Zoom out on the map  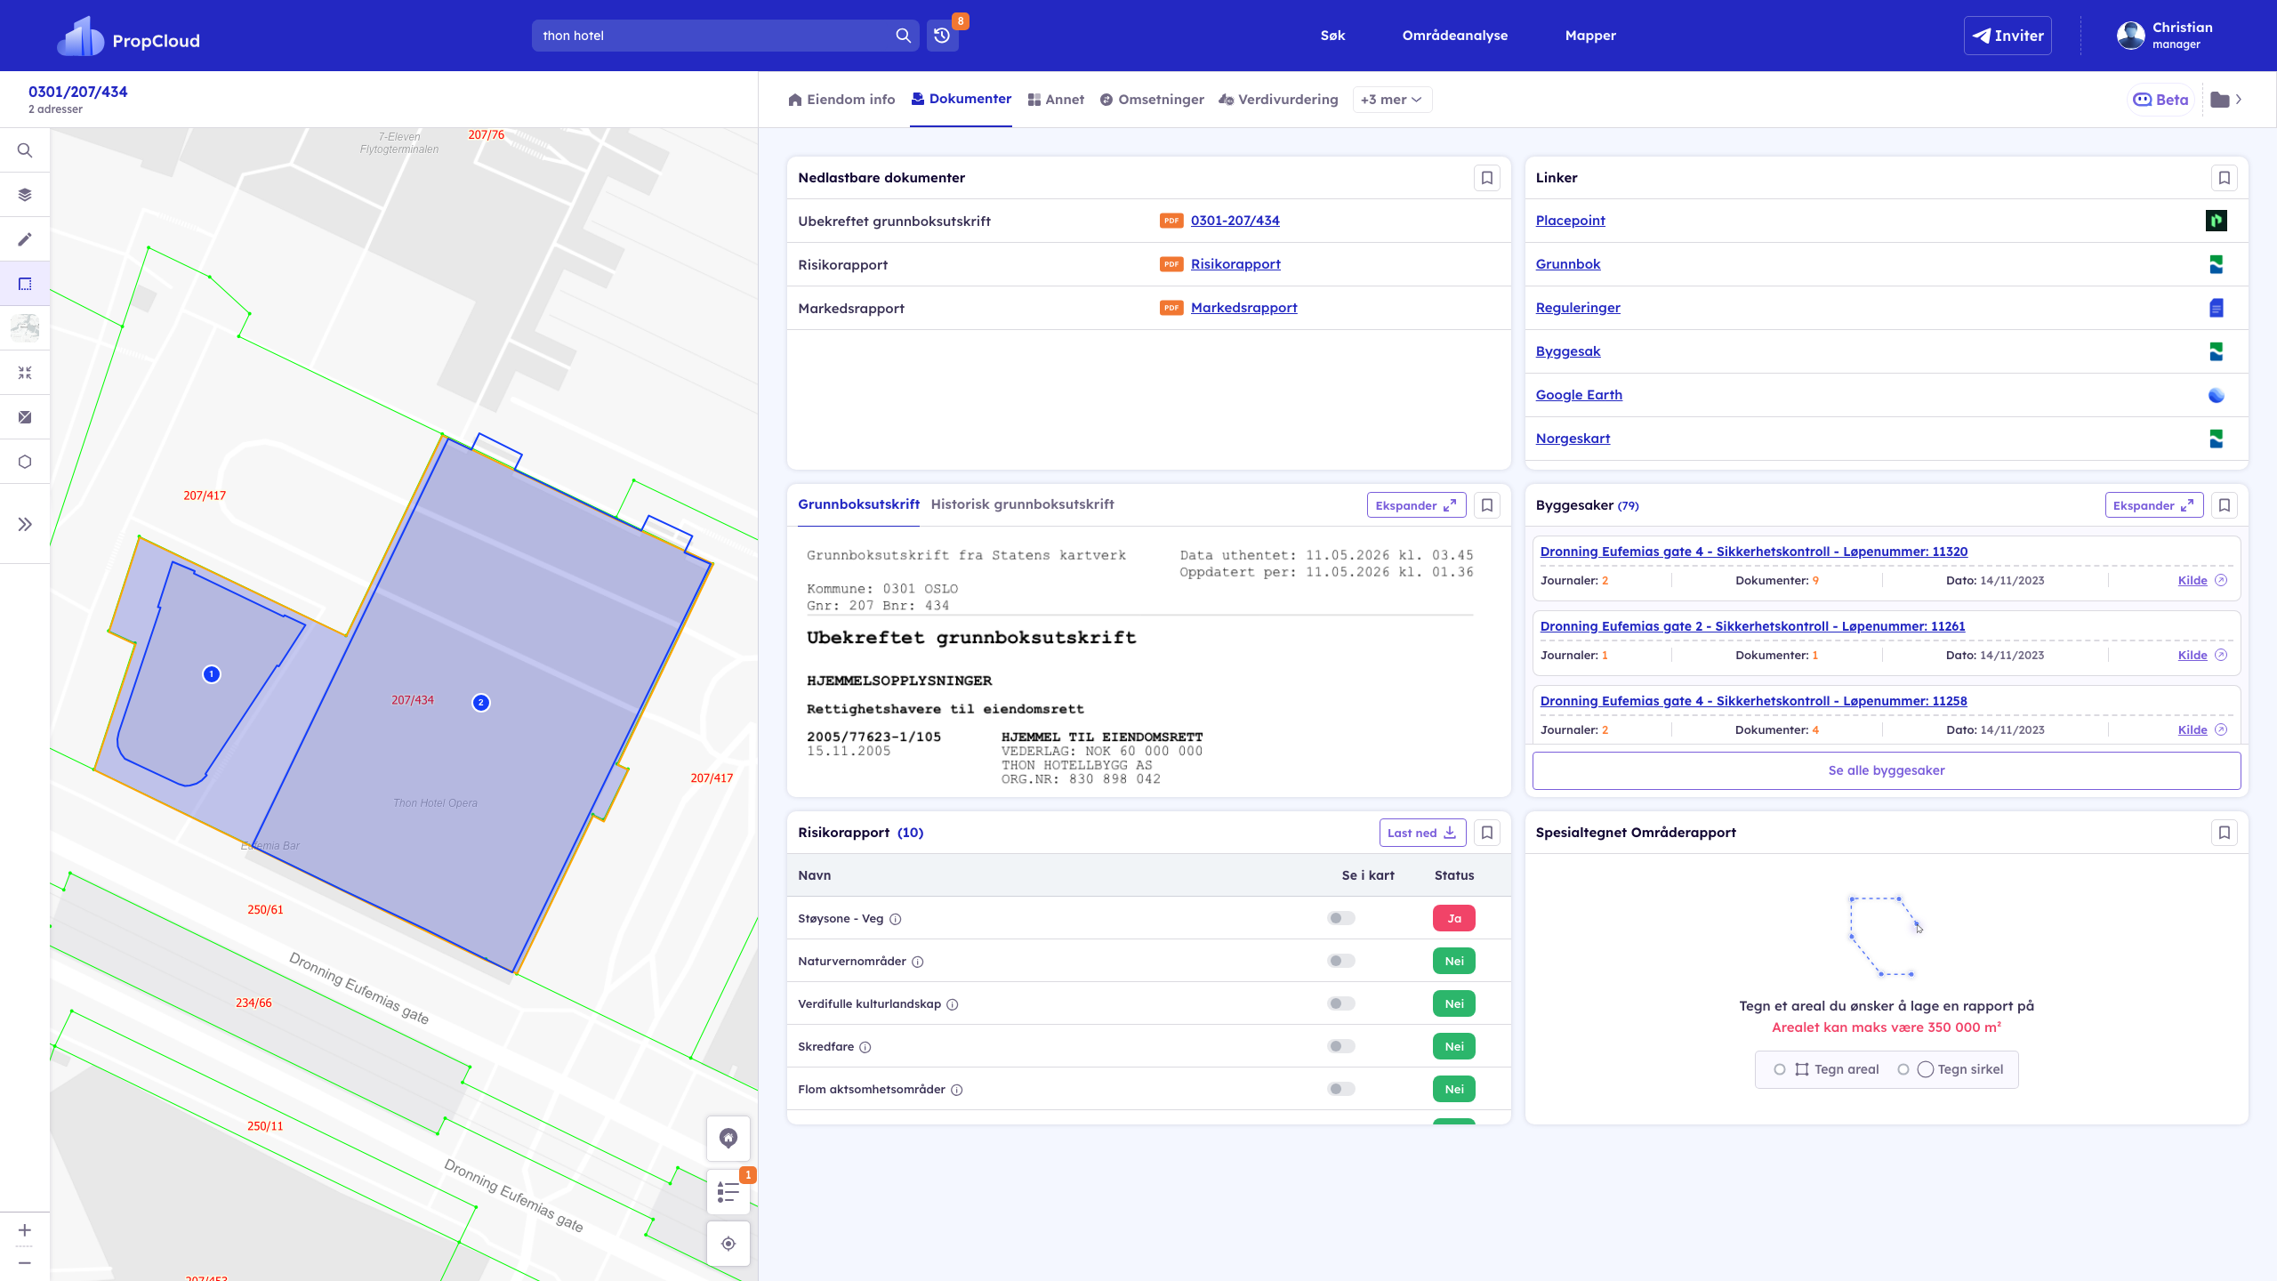[x=25, y=1263]
